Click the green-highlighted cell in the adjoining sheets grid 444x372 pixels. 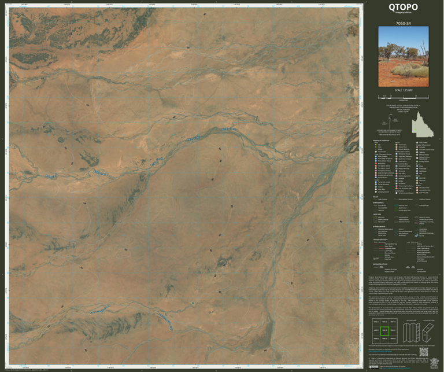pyautogui.click(x=384, y=331)
